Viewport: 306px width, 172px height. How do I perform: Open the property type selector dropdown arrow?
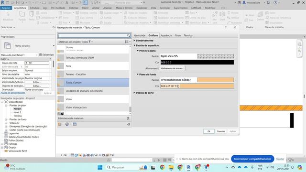54,46
